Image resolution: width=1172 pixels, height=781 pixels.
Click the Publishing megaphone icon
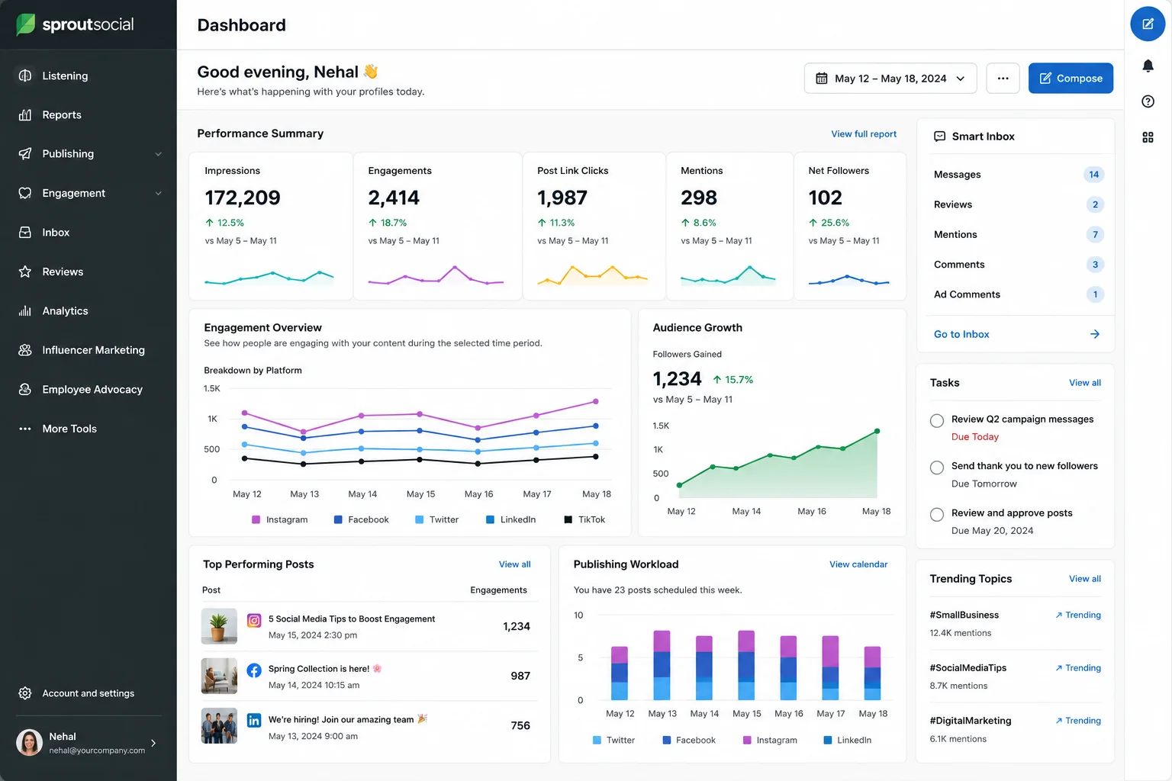tap(25, 154)
